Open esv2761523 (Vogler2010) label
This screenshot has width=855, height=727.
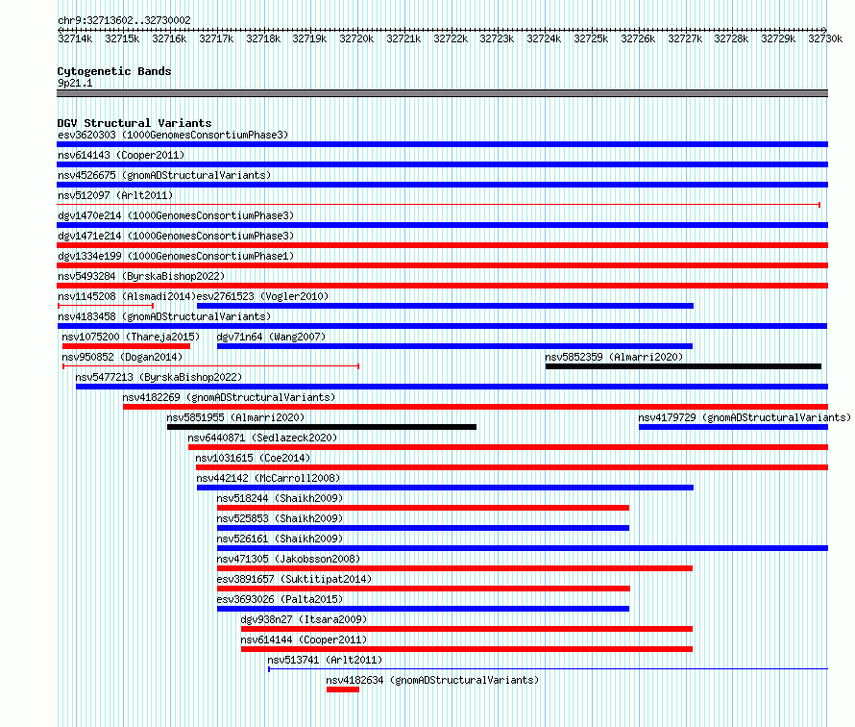click(262, 296)
